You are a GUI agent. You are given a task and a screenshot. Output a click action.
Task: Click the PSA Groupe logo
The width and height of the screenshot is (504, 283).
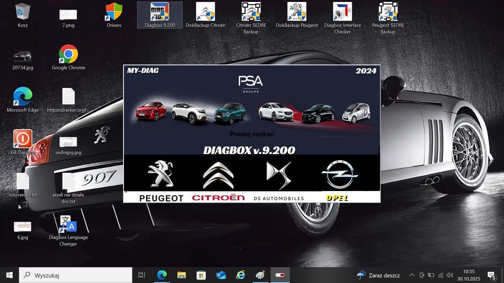pyautogui.click(x=250, y=84)
